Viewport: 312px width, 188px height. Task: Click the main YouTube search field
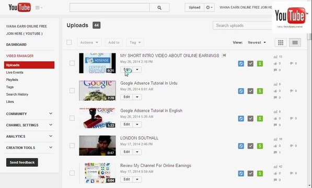pos(110,7)
